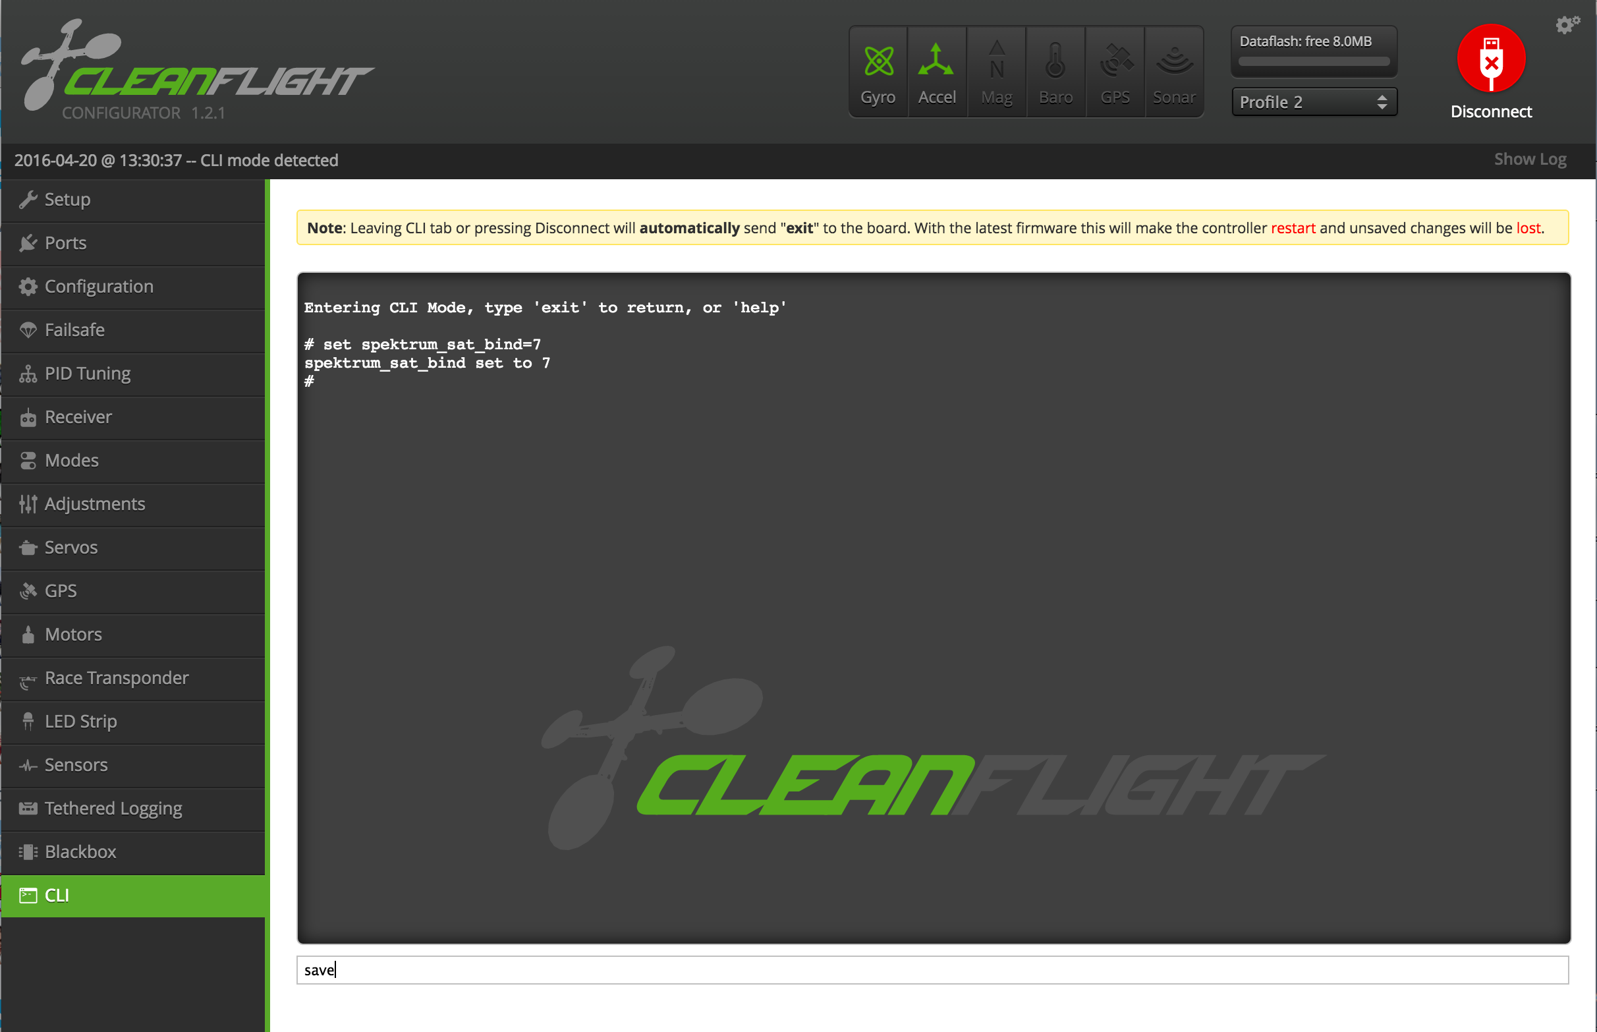Click the Show Log link
This screenshot has width=1597, height=1032.
1529,159
